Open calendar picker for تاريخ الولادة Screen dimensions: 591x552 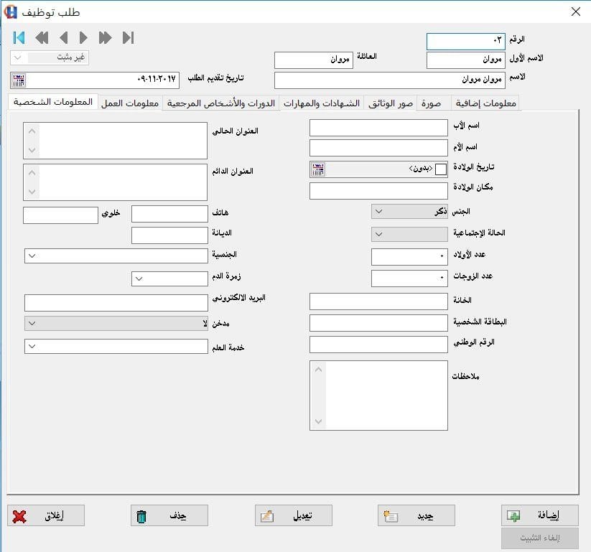[x=317, y=169]
